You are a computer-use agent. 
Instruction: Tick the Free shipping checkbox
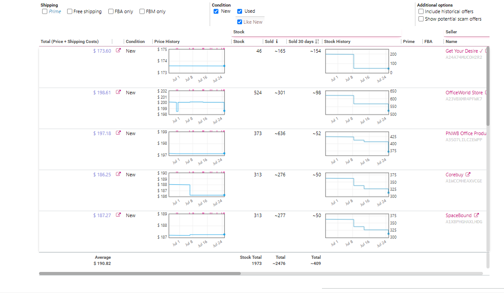(x=69, y=11)
